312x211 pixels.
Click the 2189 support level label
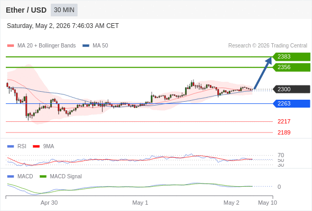click(x=284, y=132)
